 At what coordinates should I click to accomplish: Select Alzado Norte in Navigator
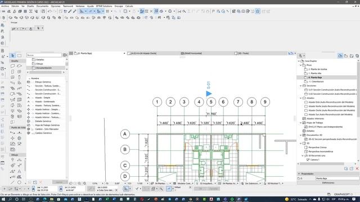(331, 106)
